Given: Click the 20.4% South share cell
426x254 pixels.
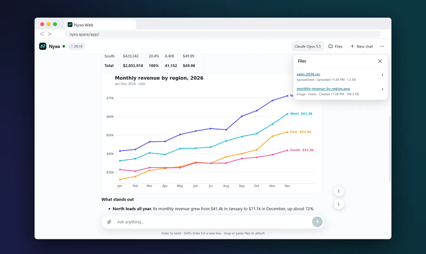Looking at the screenshot, I should (154, 56).
